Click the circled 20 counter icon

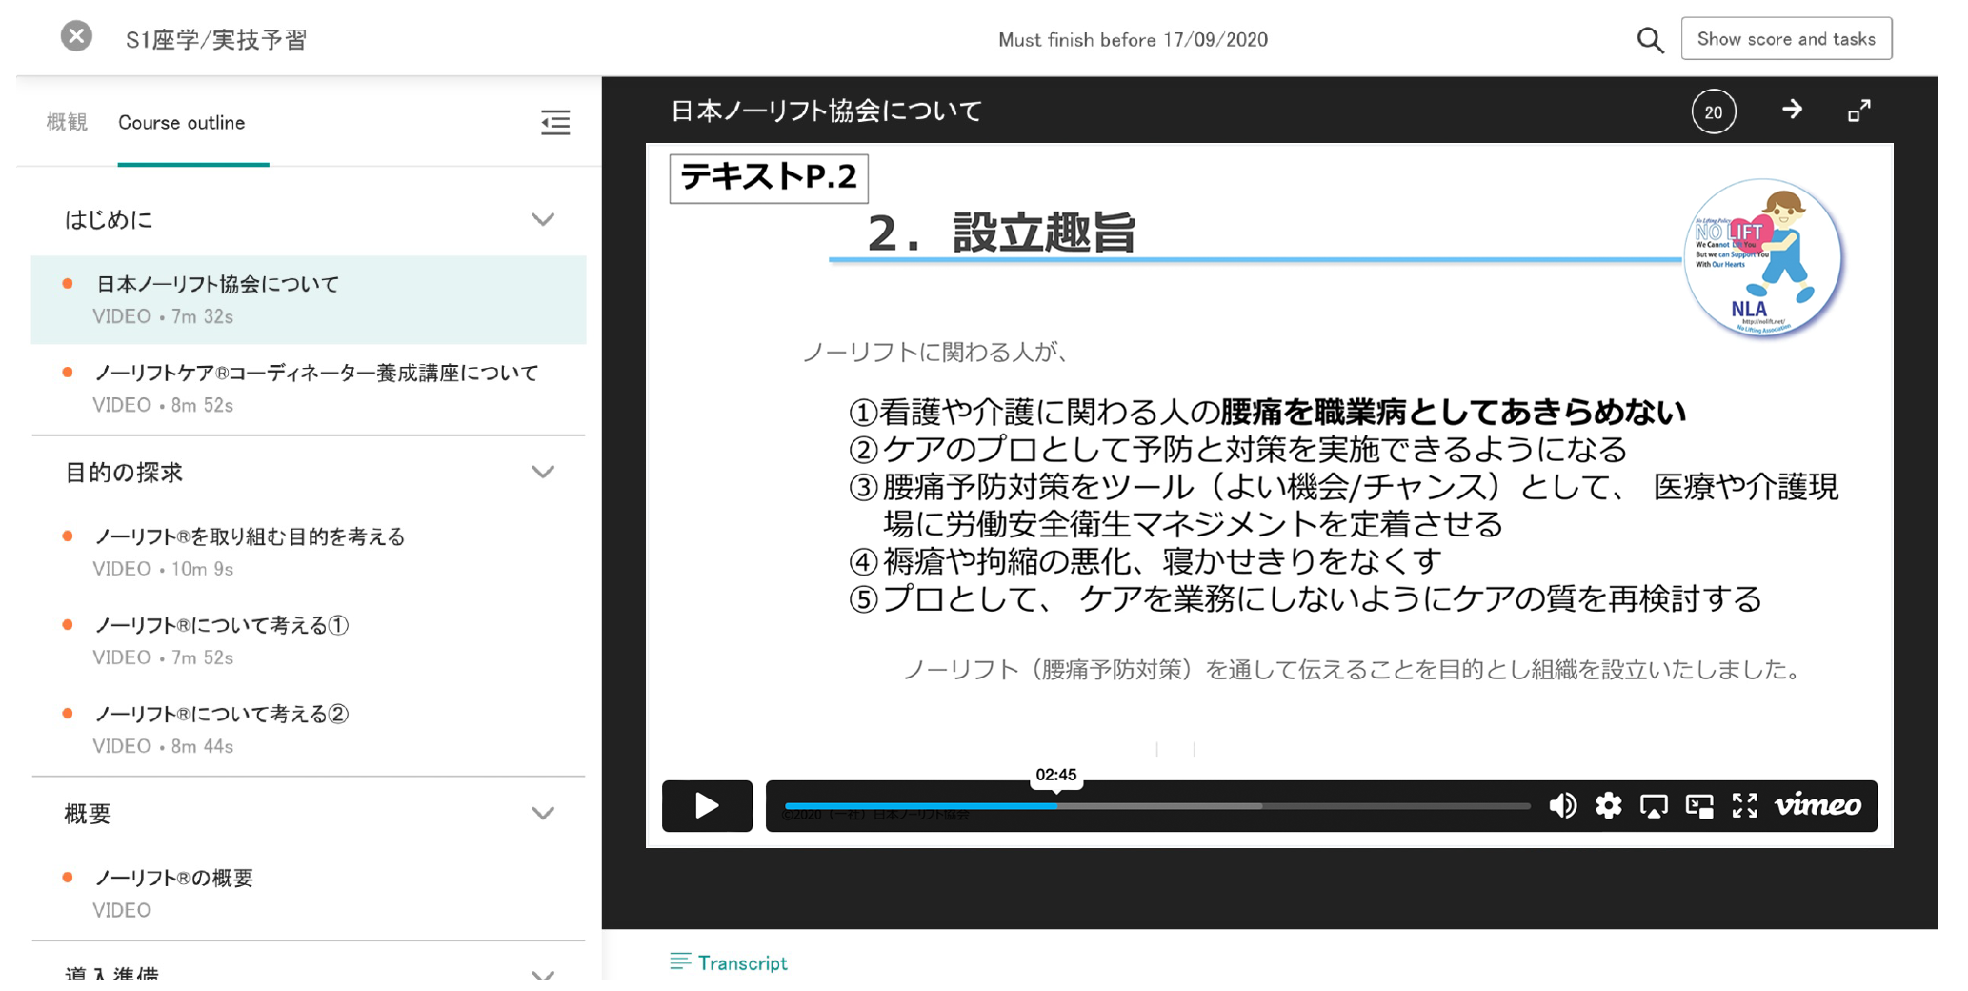[x=1713, y=111]
